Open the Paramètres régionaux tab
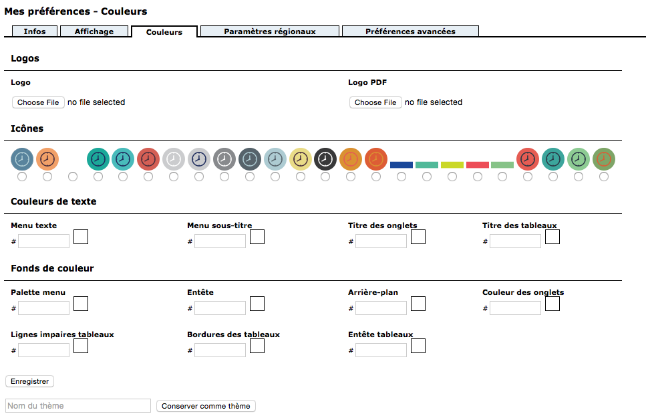 coord(270,31)
